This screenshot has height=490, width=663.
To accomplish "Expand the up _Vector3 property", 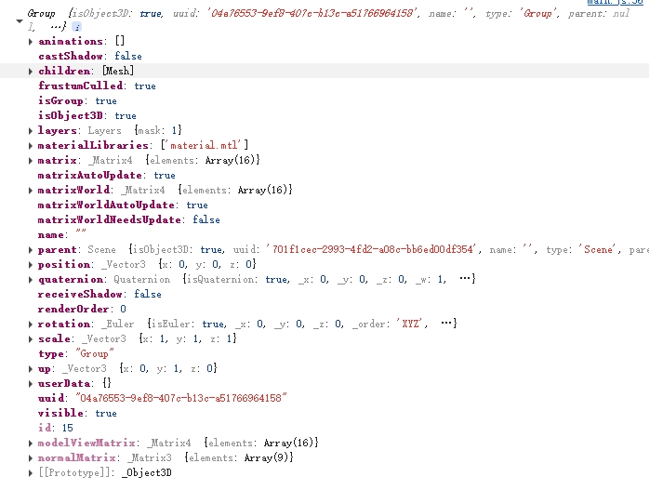I will coord(32,369).
